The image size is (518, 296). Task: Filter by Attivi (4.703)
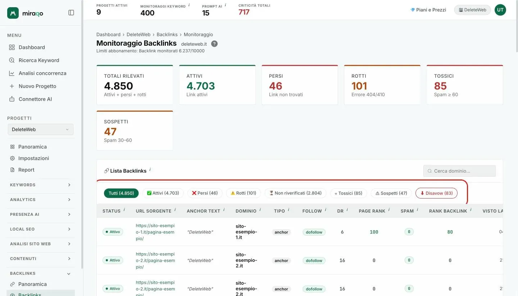pos(163,193)
